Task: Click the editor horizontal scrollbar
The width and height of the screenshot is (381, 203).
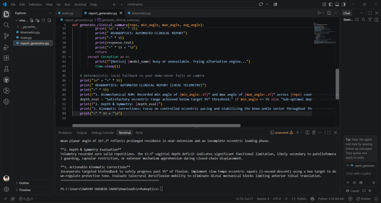Action: click(x=156, y=126)
